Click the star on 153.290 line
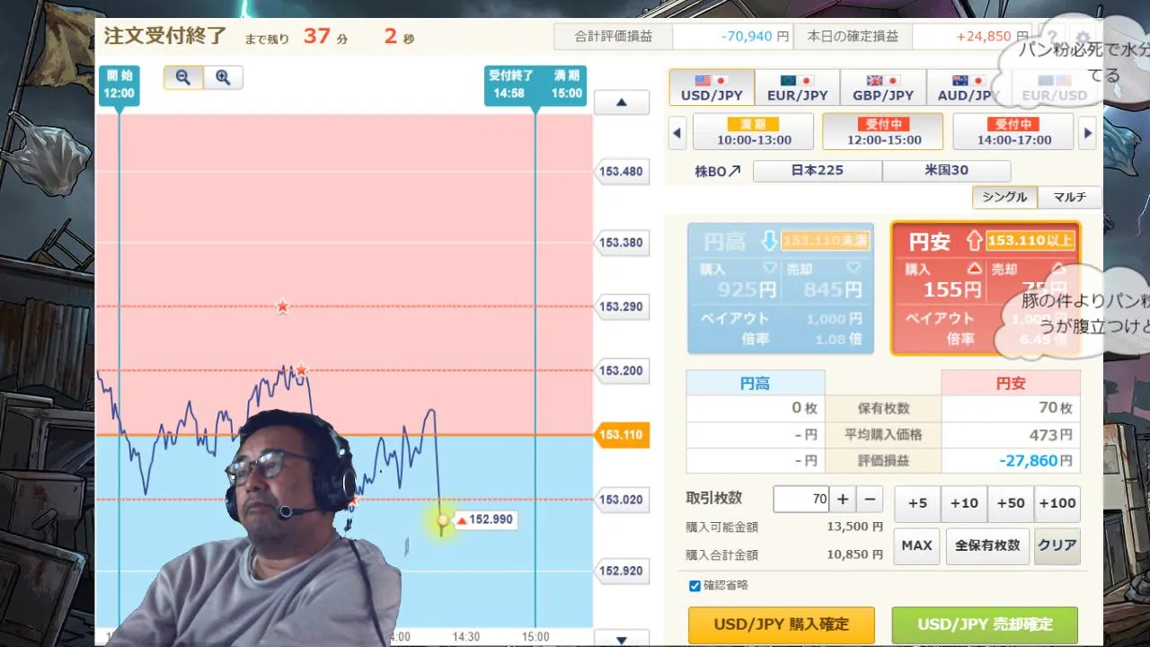 282,306
